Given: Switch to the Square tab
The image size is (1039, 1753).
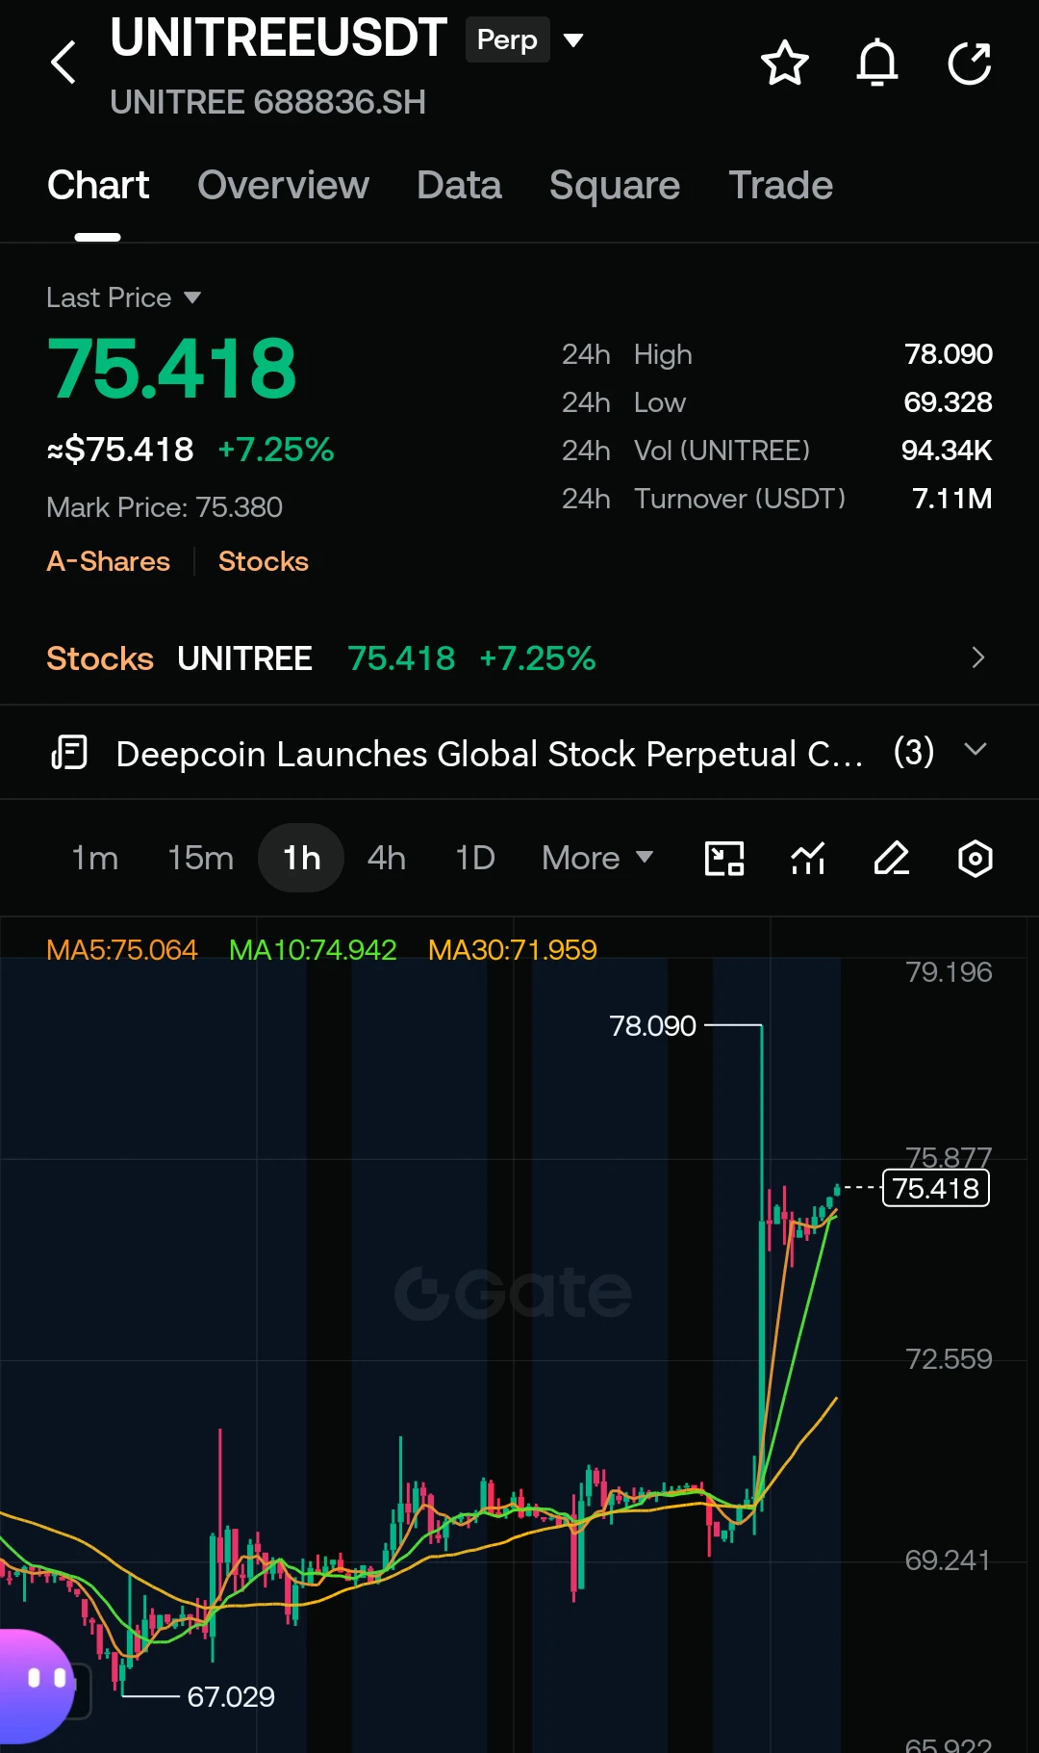Looking at the screenshot, I should tap(615, 185).
